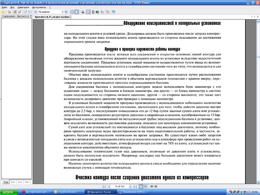Screen dimensions: 260x195
Task: Go to the first page
Action: (x=104, y=186)
